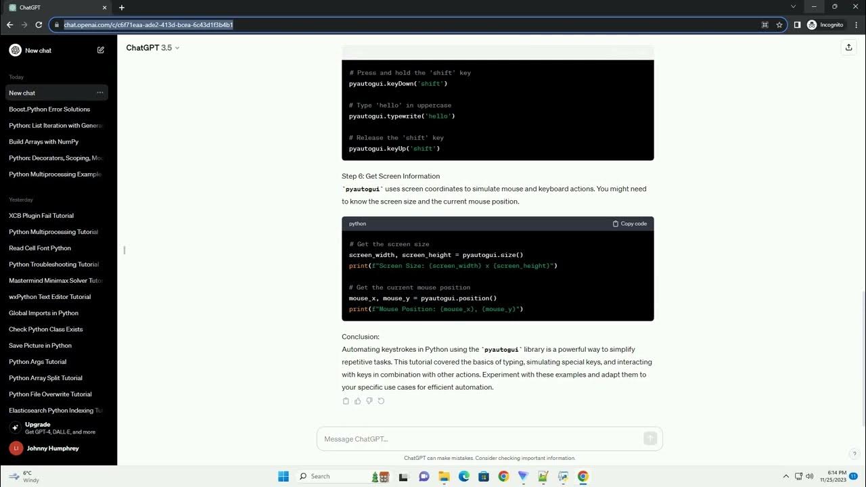This screenshot has height=487, width=866.
Task: Open Python Troubleshooting Tutorial chat
Action: click(56, 264)
